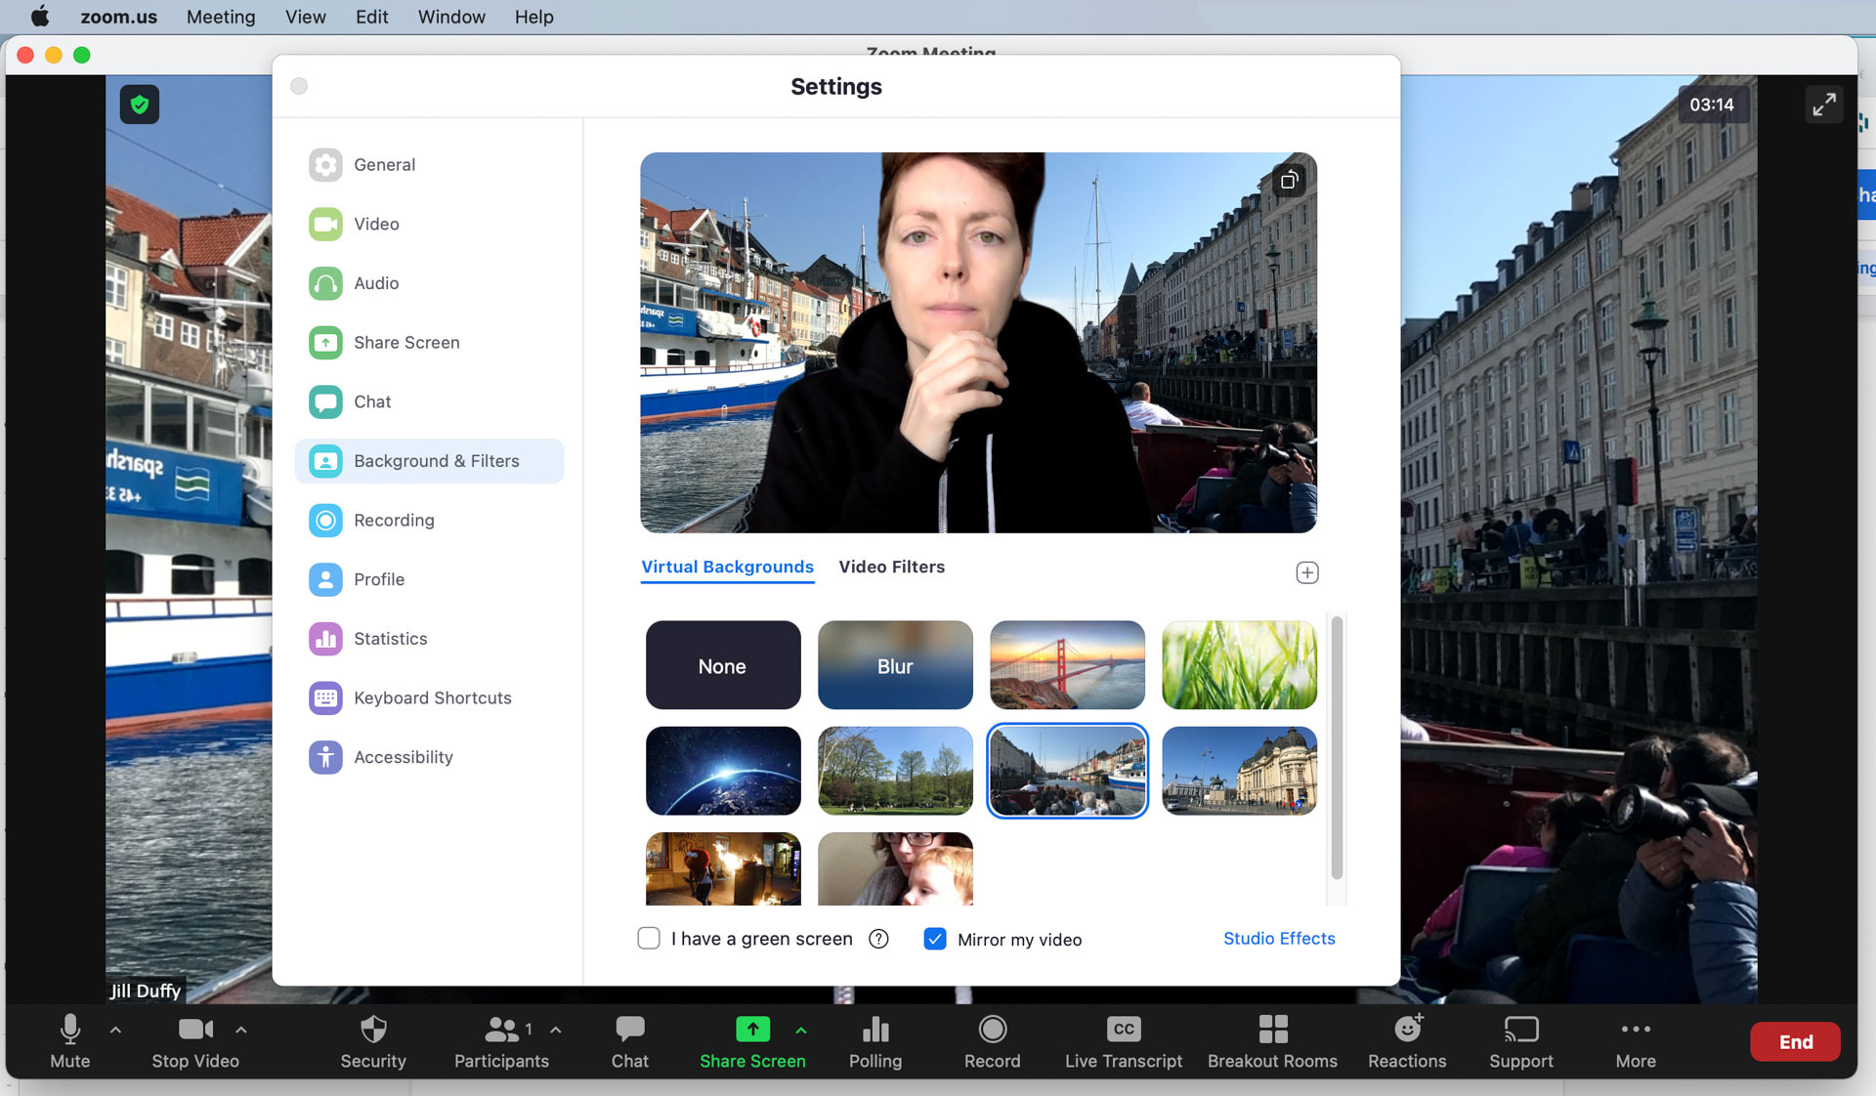Image resolution: width=1876 pixels, height=1096 pixels.
Task: Click the 03:14 meeting timer
Action: tap(1712, 105)
